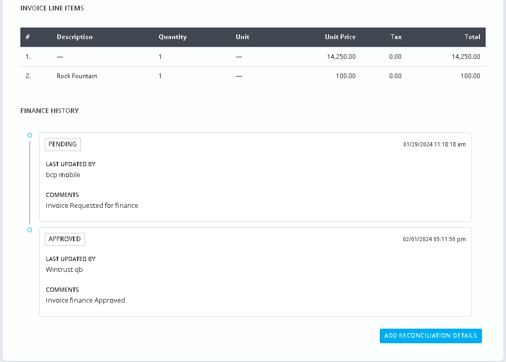Click the Add Reconciliation Details button
This screenshot has width=506, height=362.
430,336
